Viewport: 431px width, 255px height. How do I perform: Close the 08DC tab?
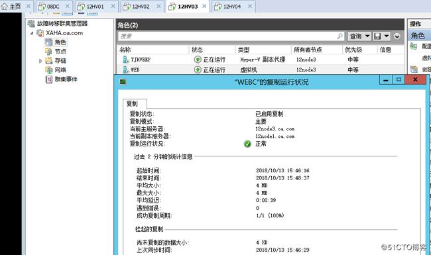[x=68, y=6]
